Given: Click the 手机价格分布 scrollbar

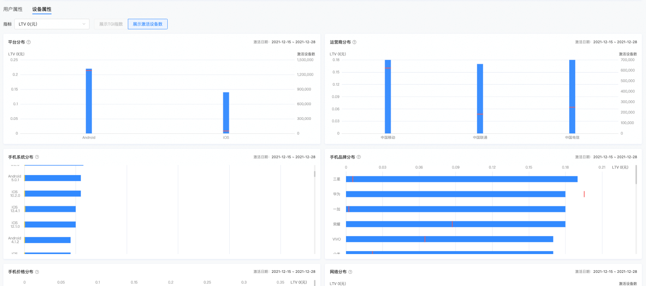Looking at the screenshot, I should pos(315,283).
